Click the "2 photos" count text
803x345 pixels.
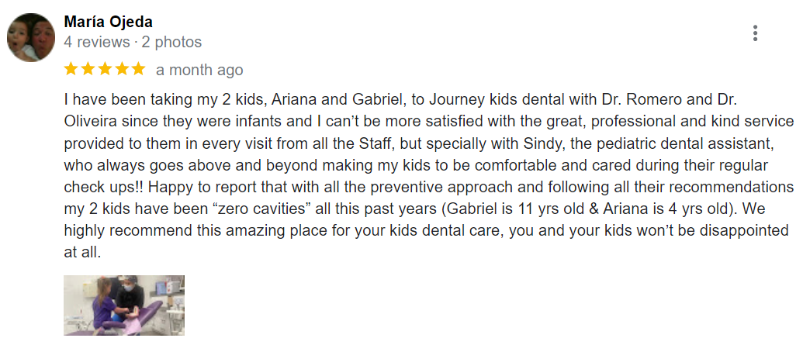pos(171,42)
